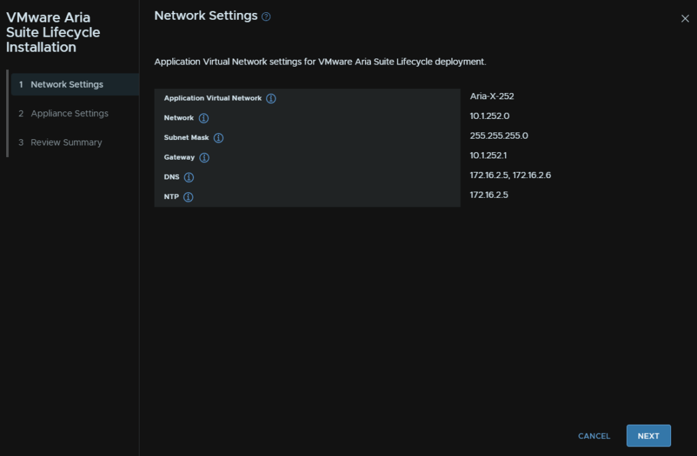Select the Aria-X-252 network name value

click(x=491, y=97)
